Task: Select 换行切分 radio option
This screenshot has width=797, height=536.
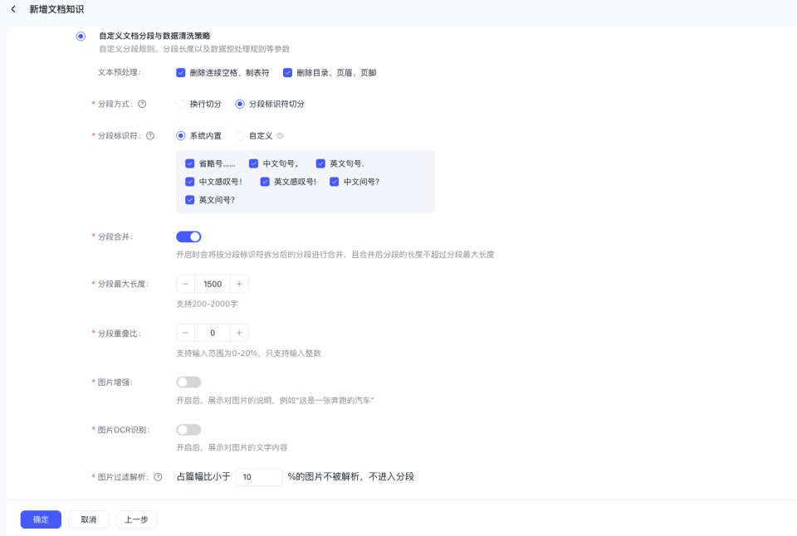Action: point(180,105)
